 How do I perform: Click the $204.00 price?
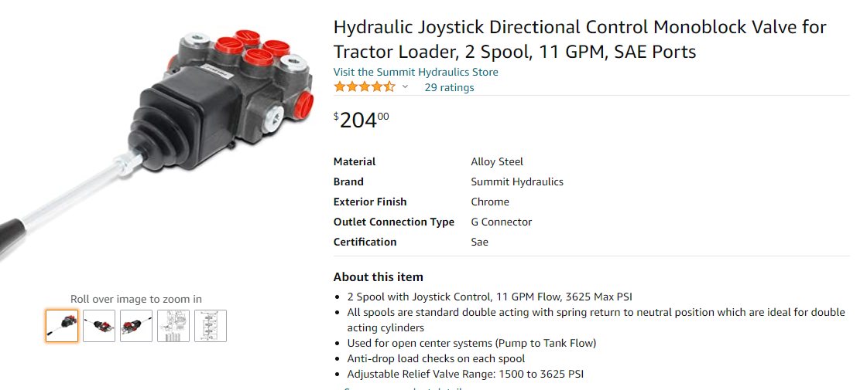point(362,120)
